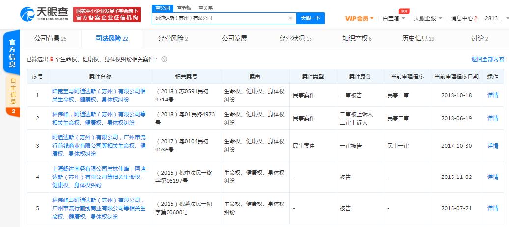
Task: Click the 当前审理程序日期 column header
Action: click(x=456, y=77)
